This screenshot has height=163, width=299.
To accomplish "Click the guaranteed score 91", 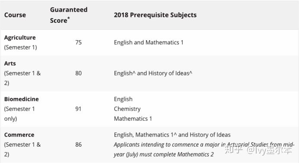I will coord(78,109).
